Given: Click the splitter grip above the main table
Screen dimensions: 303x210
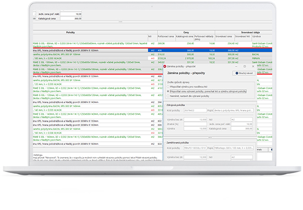Looking at the screenshot, I should pyautogui.click(x=121, y=22).
